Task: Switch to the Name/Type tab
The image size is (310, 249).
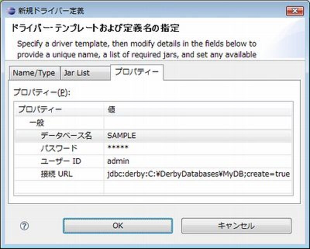Action: (x=34, y=73)
